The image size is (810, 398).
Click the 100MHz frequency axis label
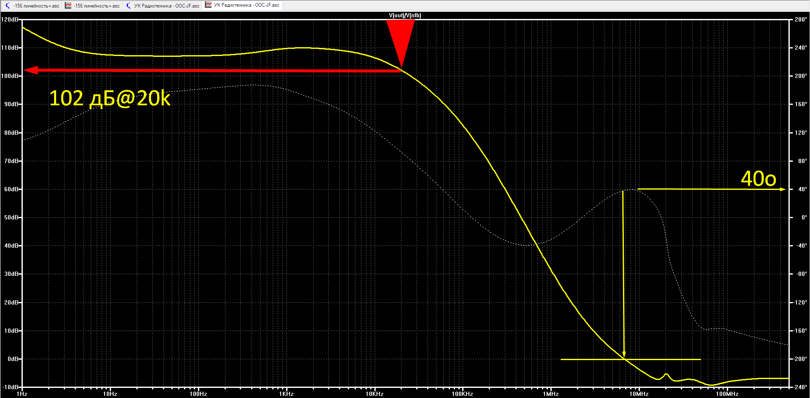[727, 394]
